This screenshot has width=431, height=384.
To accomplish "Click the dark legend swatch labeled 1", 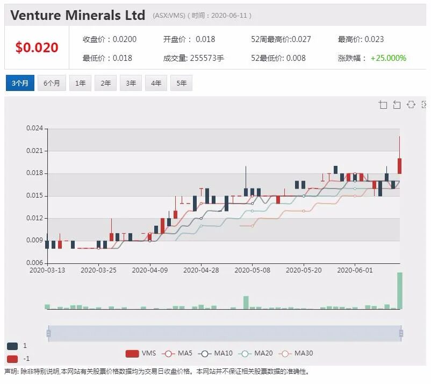I will 12,346.
